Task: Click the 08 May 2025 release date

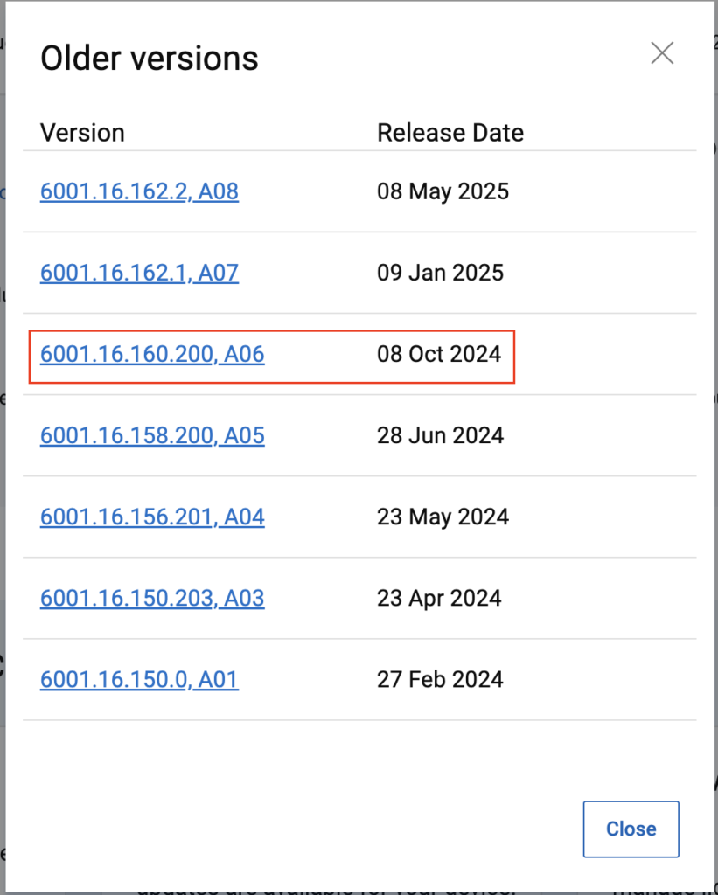Action: [443, 191]
